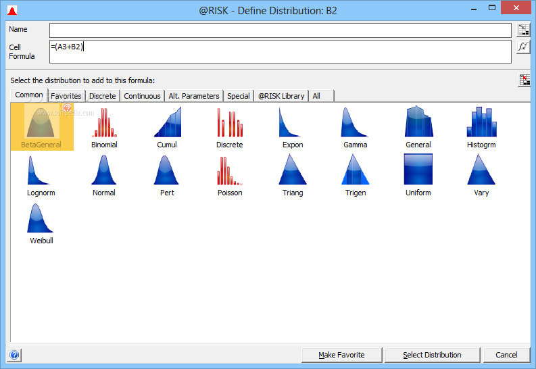The image size is (536, 369).
Task: Switch to the Common tab
Action: 28,95
